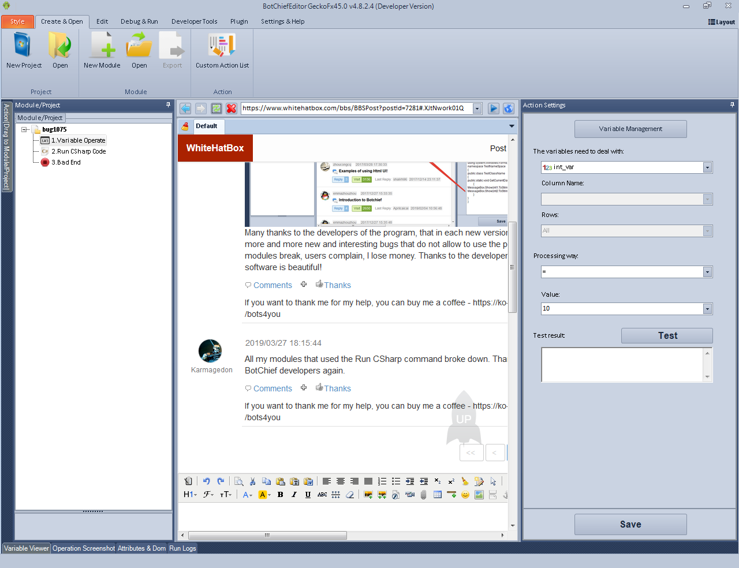Toggle underline formatting in the post editor
This screenshot has height=568, width=739.
point(308,495)
